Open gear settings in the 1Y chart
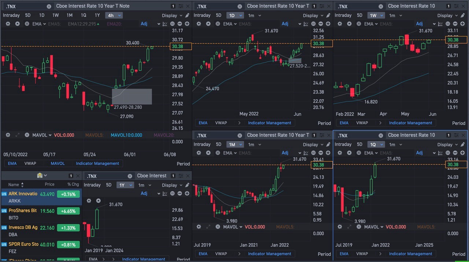The width and height of the screenshot is (469, 262). coord(89,201)
